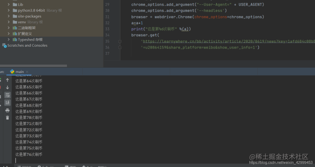Viewport: 315px width, 167px height.
Task: Click console line 这是第65次刷币
Action: pyautogui.click(x=29, y=87)
